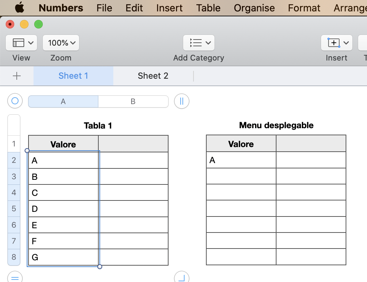
Task: Select row 5 header
Action: (14, 209)
